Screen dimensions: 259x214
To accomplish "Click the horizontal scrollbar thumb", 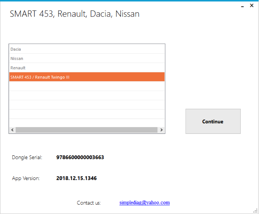I will pyautogui.click(x=87, y=130).
